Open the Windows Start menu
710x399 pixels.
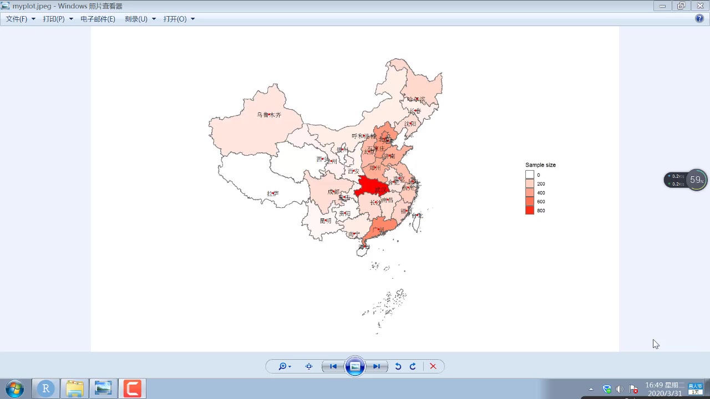15,388
